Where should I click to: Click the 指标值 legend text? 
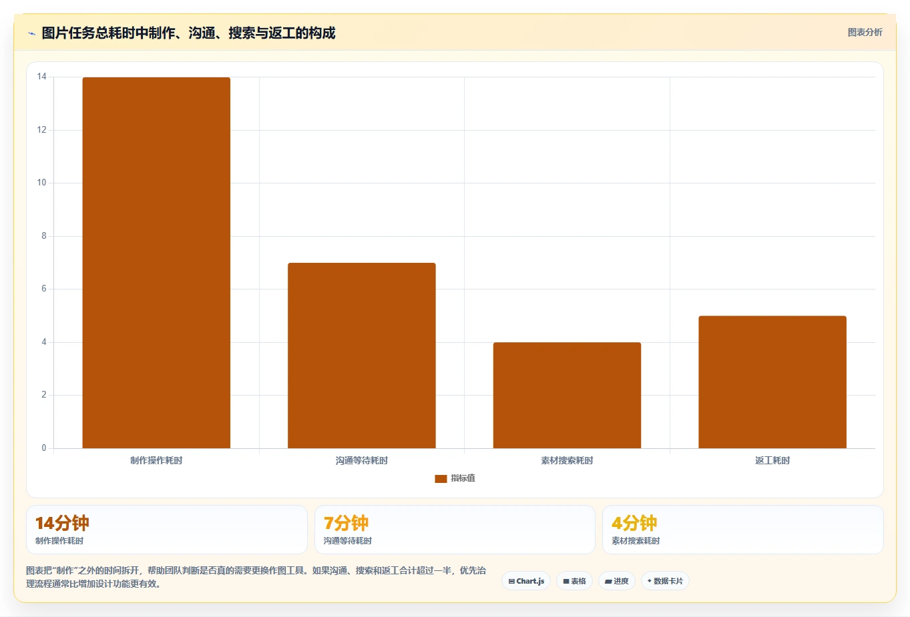463,478
